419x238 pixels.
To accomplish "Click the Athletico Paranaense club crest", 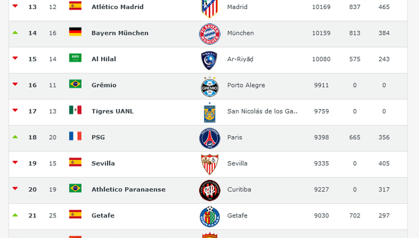I will [x=209, y=190].
